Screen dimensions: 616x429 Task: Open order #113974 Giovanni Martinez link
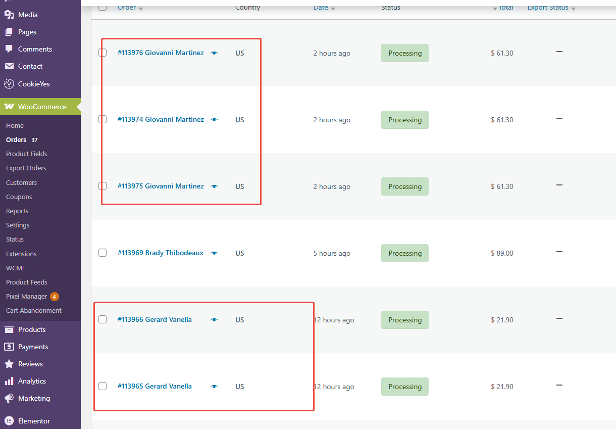pos(161,120)
